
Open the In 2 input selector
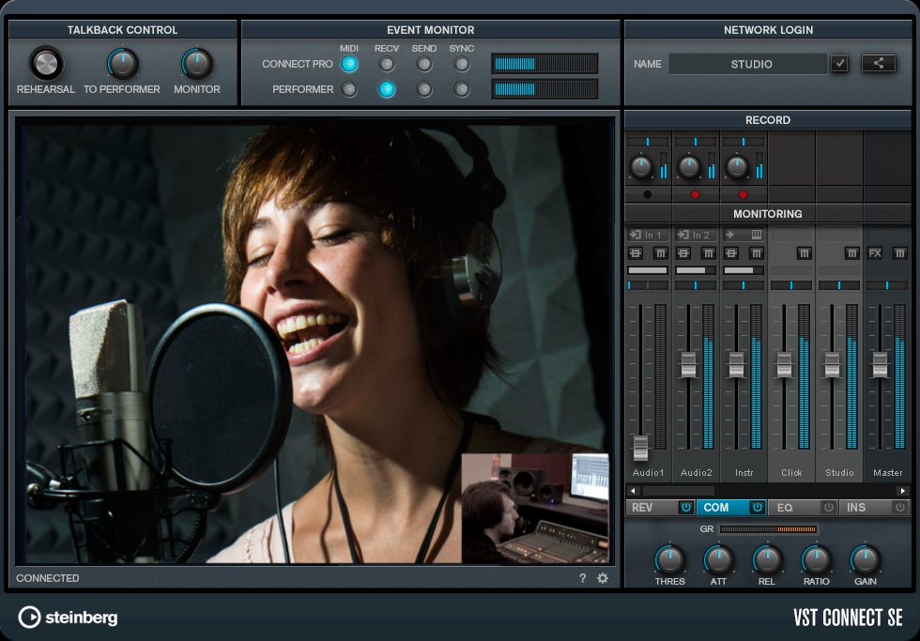(696, 235)
